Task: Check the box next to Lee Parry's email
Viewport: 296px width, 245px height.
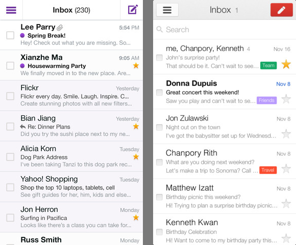Action: (10, 35)
